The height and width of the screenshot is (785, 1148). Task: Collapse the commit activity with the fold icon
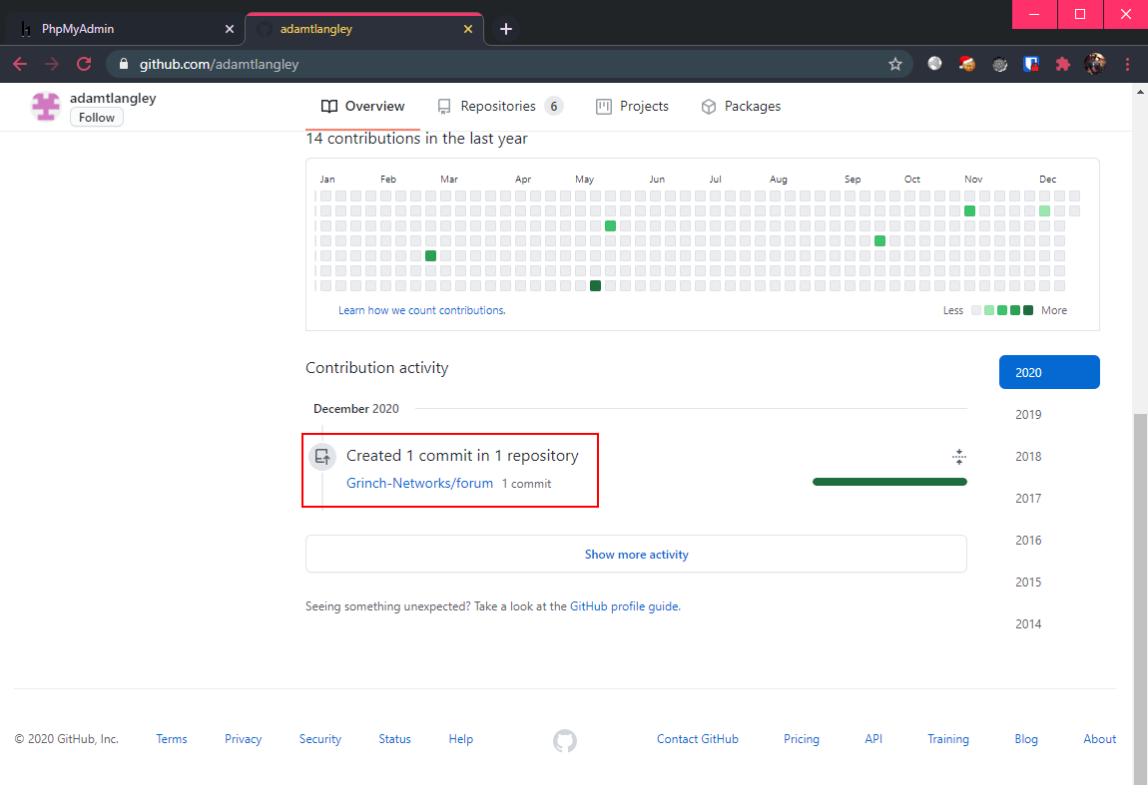[x=958, y=457]
